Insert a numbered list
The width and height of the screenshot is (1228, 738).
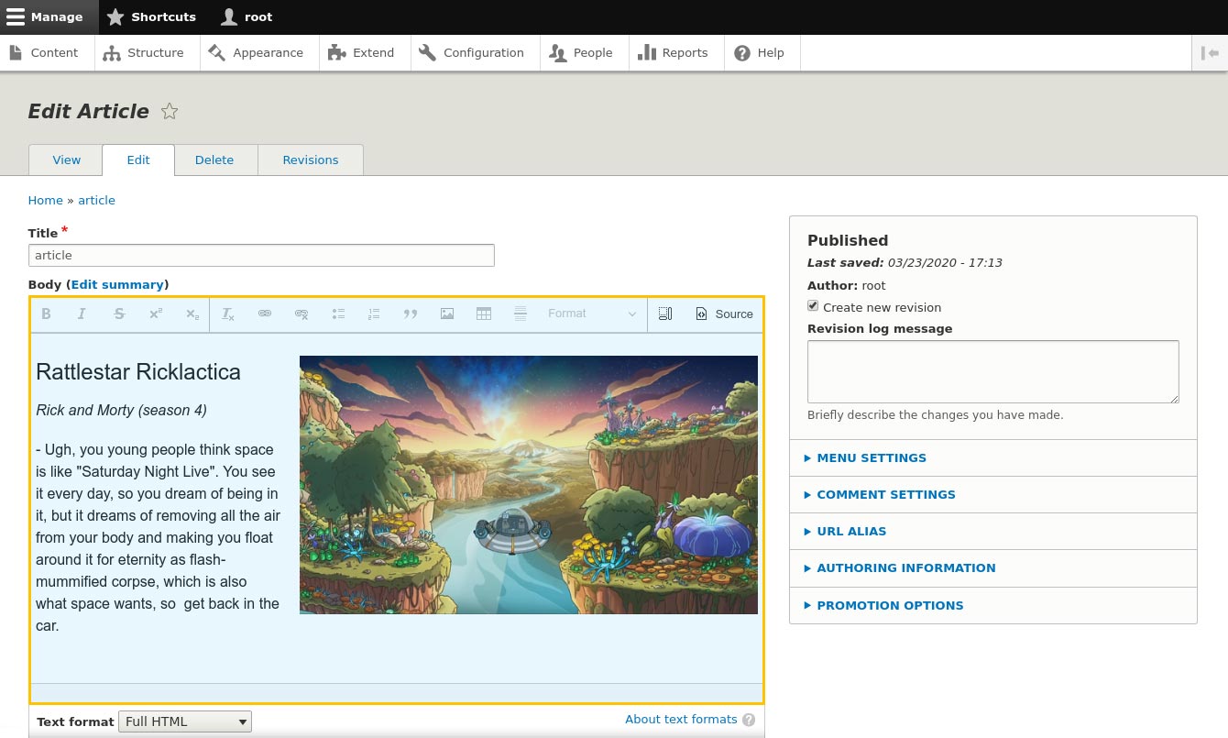tap(374, 314)
